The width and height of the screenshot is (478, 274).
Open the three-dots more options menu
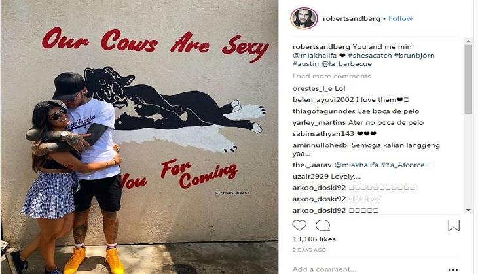pos(453,269)
